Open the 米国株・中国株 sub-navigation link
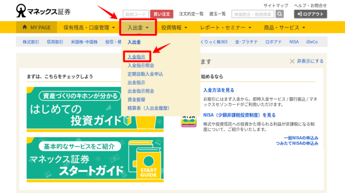Screen dimensions: 345x194 coord(84,42)
